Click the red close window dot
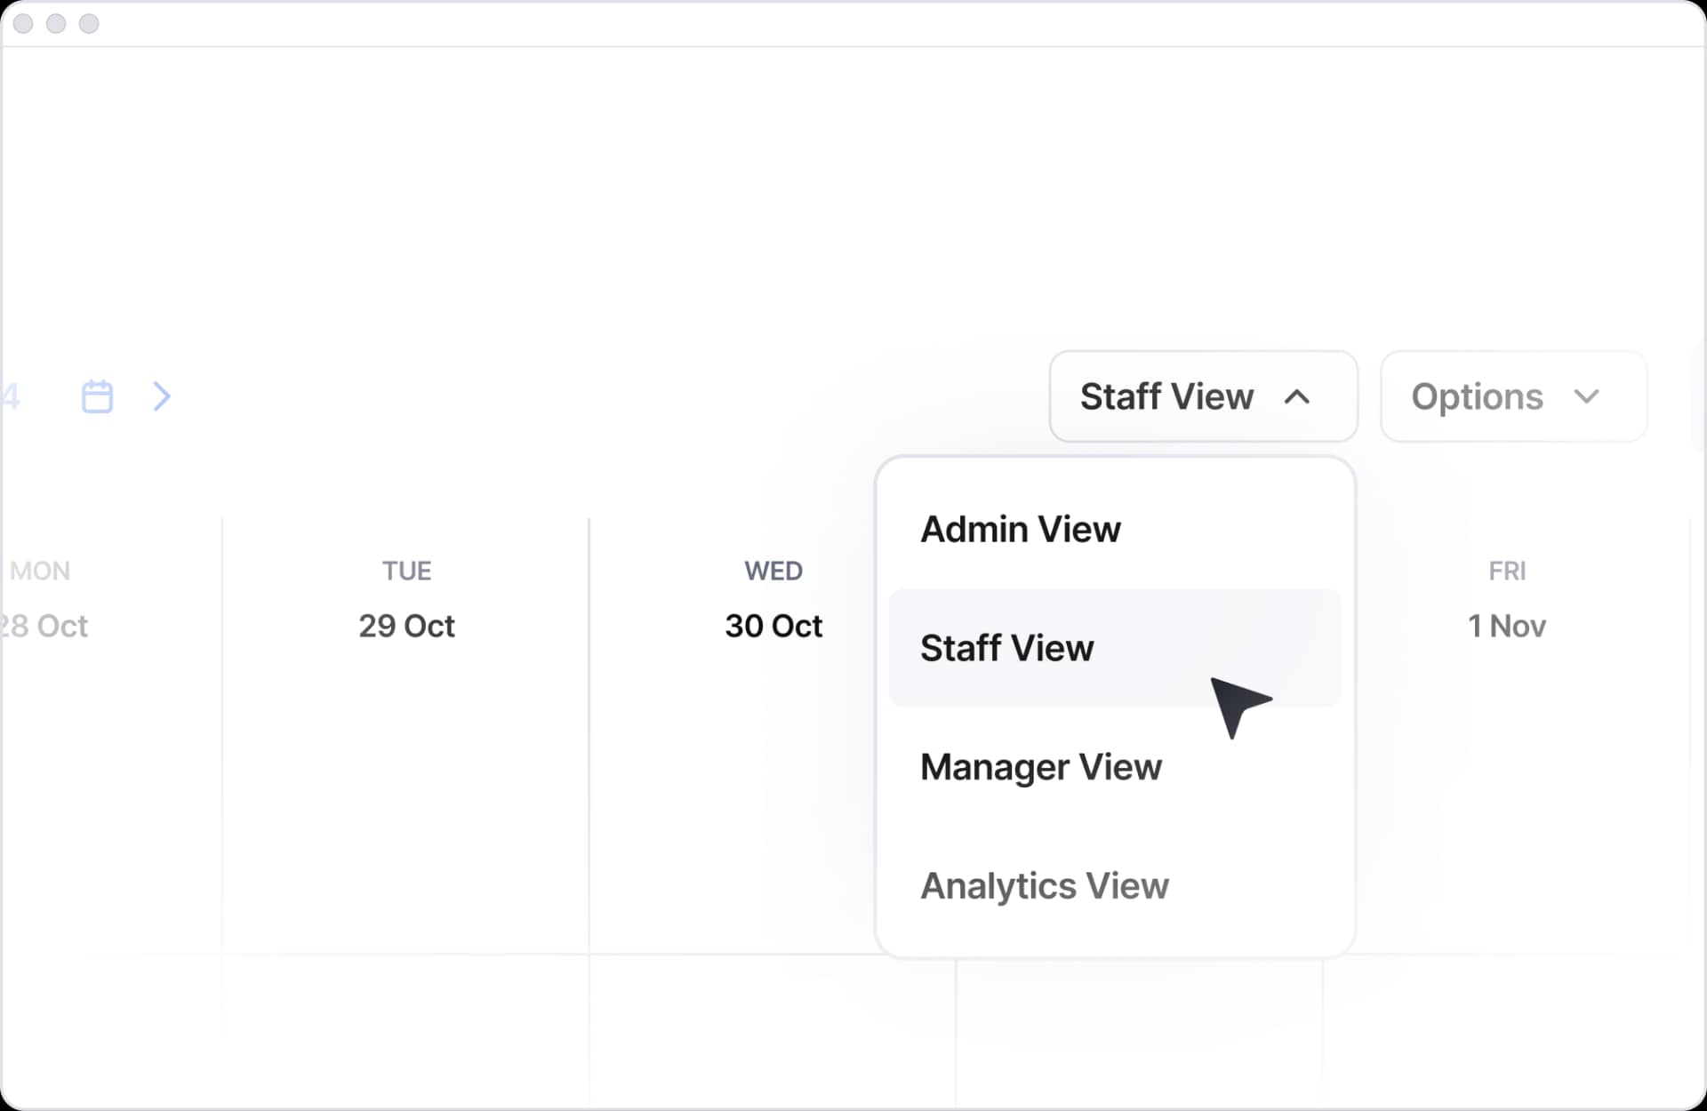The height and width of the screenshot is (1111, 1707). [x=24, y=24]
